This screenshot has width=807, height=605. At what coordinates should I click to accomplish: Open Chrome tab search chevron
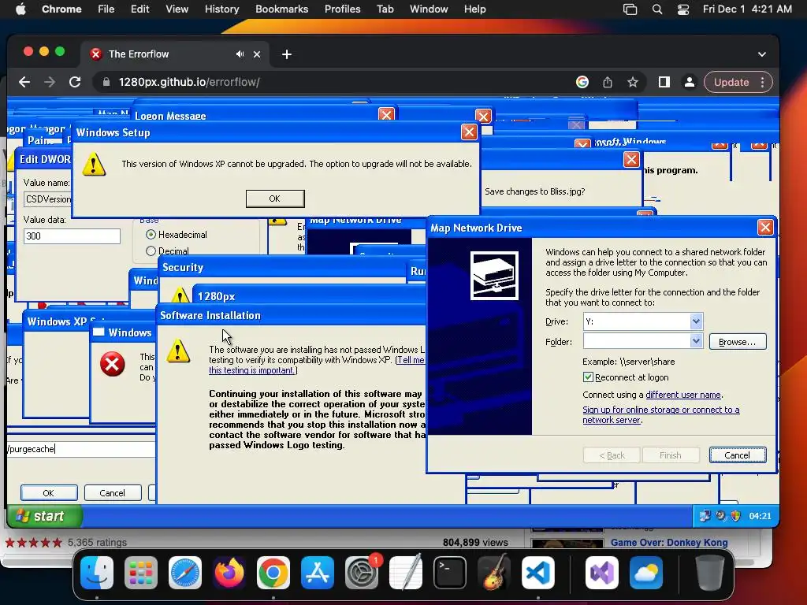[762, 54]
